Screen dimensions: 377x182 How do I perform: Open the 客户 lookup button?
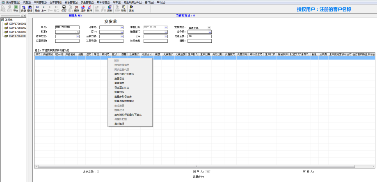[122, 32]
